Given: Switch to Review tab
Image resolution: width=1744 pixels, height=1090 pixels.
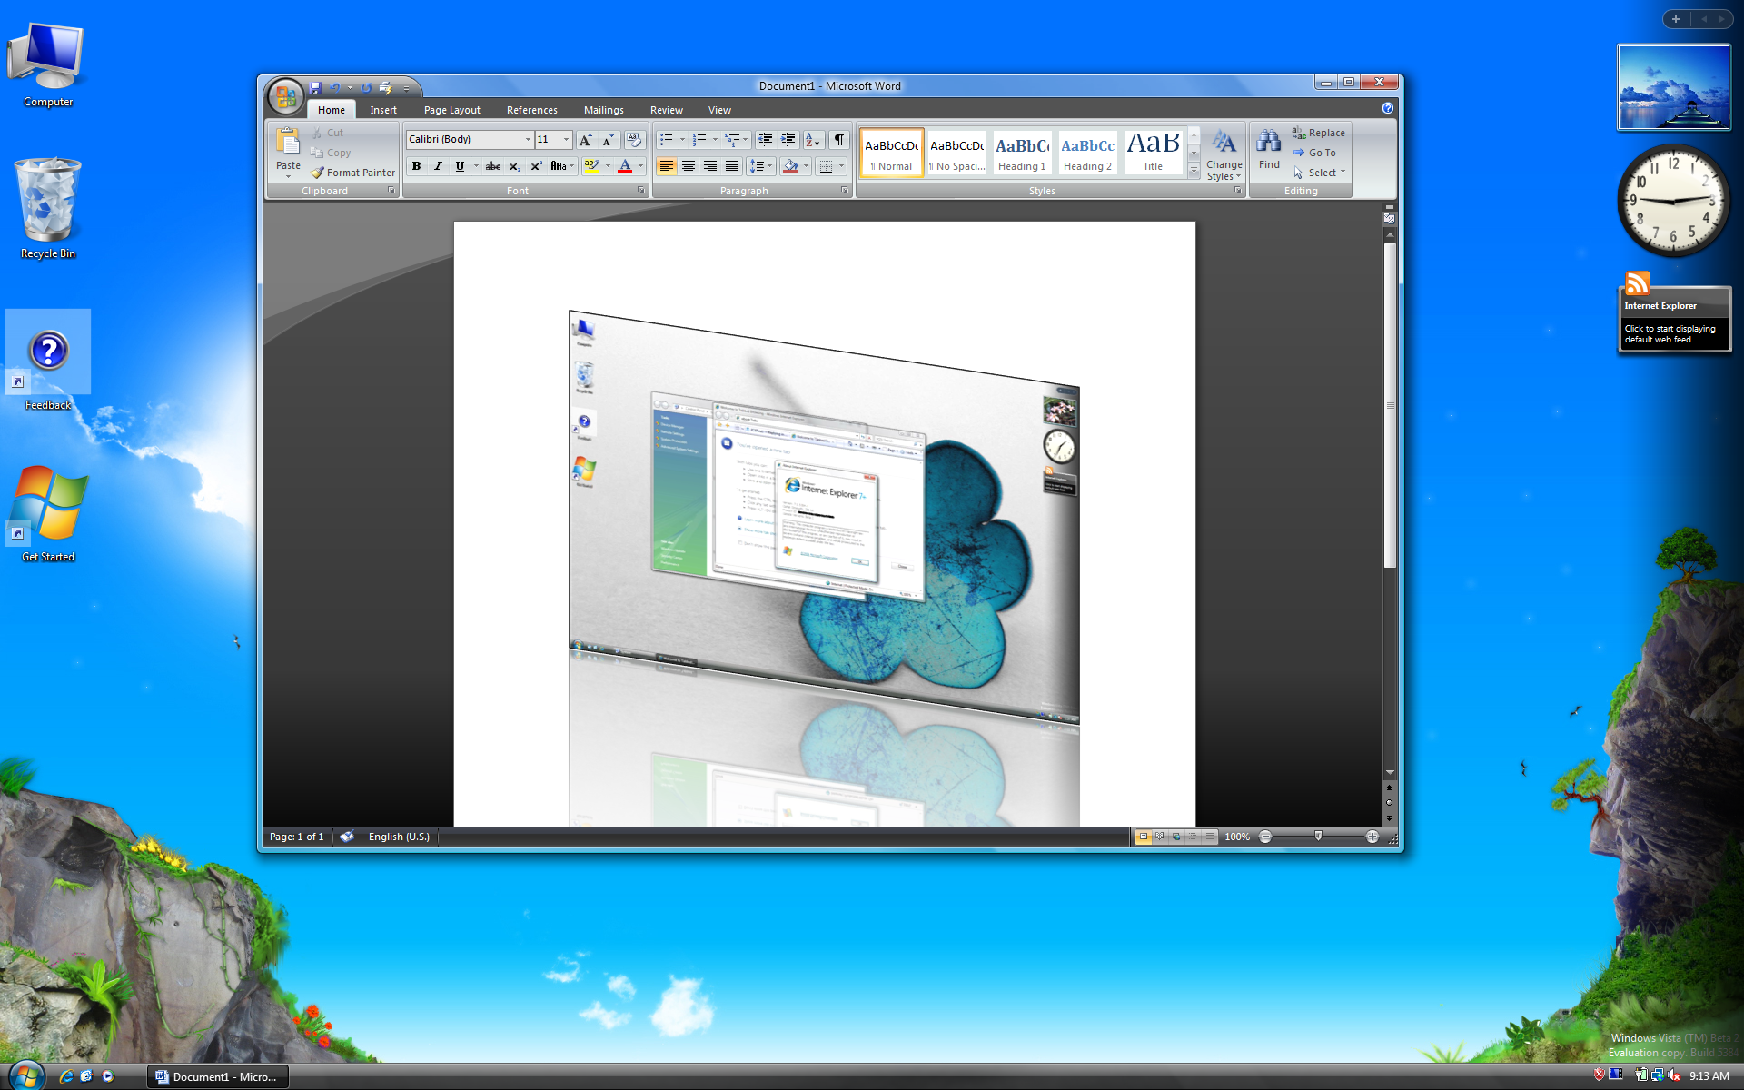Looking at the screenshot, I should coord(667,110).
